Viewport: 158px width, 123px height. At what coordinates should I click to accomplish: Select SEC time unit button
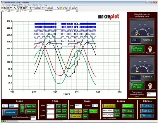pyautogui.click(x=80, y=112)
